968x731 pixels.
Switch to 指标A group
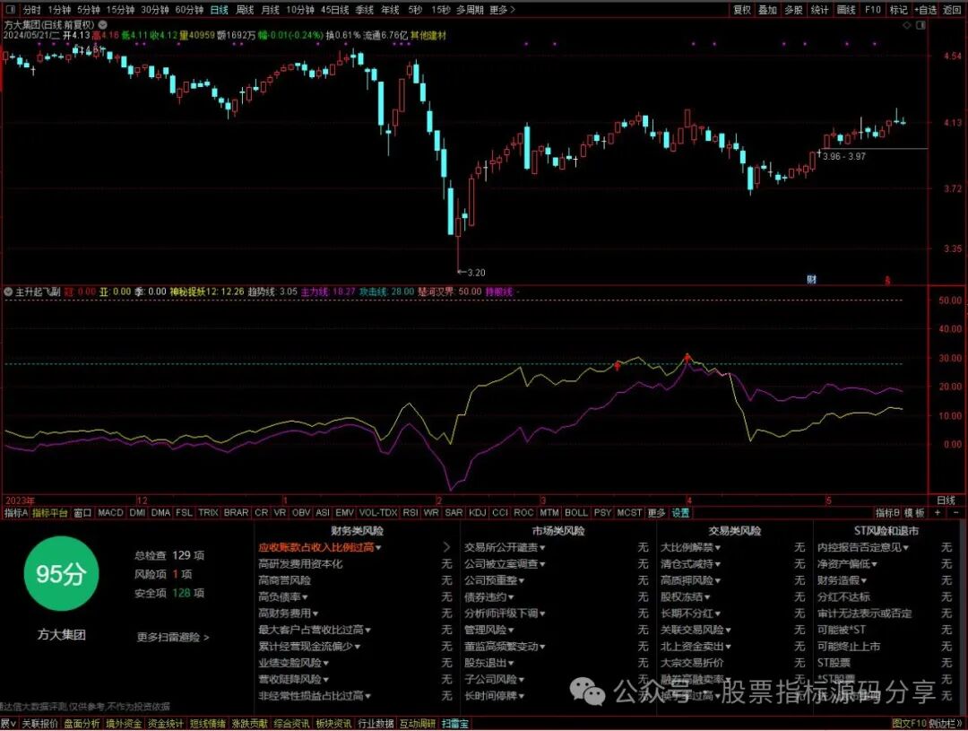coord(16,513)
